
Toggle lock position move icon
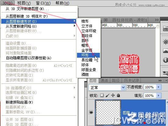(113, 95)
